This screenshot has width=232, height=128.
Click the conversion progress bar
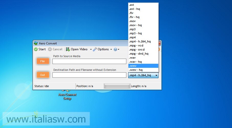117,86
